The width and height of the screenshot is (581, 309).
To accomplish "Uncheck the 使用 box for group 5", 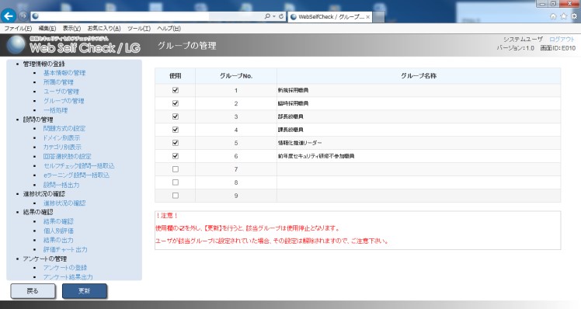I will (x=176, y=143).
